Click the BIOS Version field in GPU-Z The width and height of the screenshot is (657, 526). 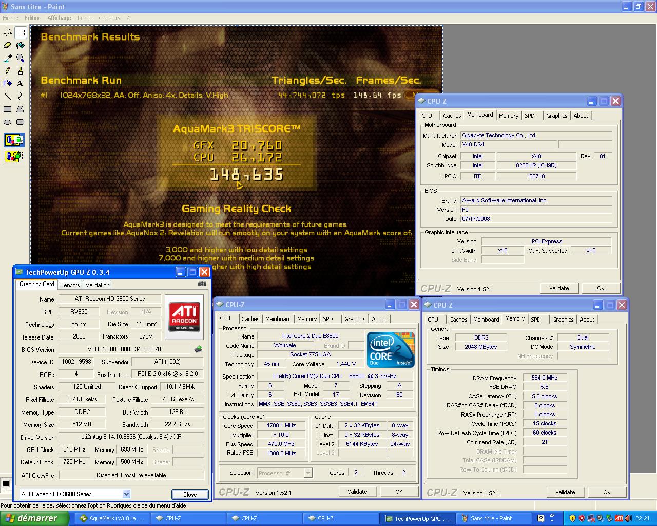pyautogui.click(x=124, y=349)
